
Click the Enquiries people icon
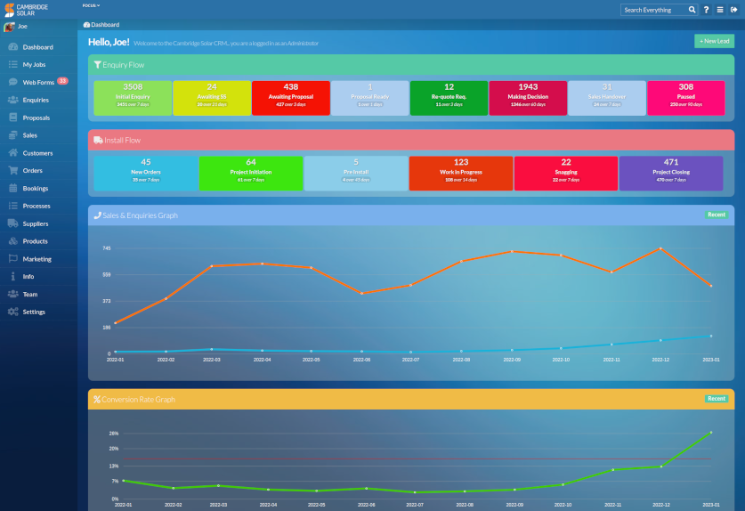[12, 100]
